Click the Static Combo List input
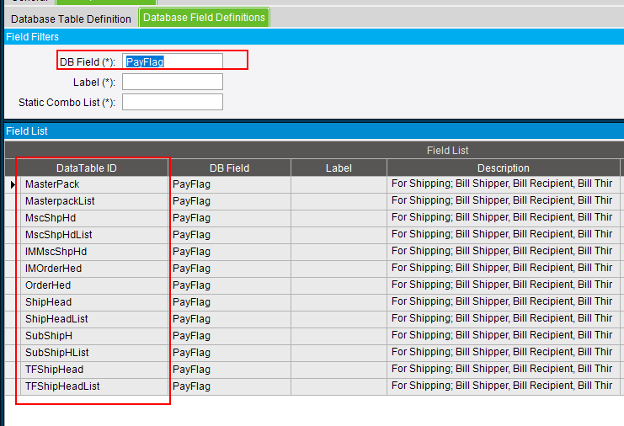Image resolution: width=624 pixels, height=426 pixels. pyautogui.click(x=173, y=102)
